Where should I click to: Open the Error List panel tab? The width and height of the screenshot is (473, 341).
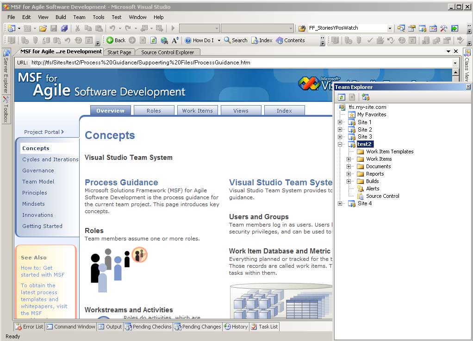coord(30,327)
